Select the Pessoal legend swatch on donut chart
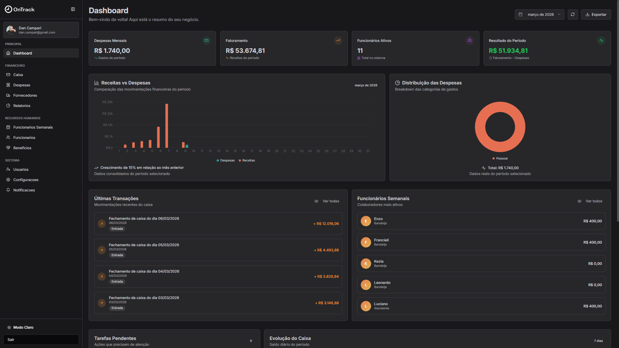619x348 pixels. [x=494, y=158]
